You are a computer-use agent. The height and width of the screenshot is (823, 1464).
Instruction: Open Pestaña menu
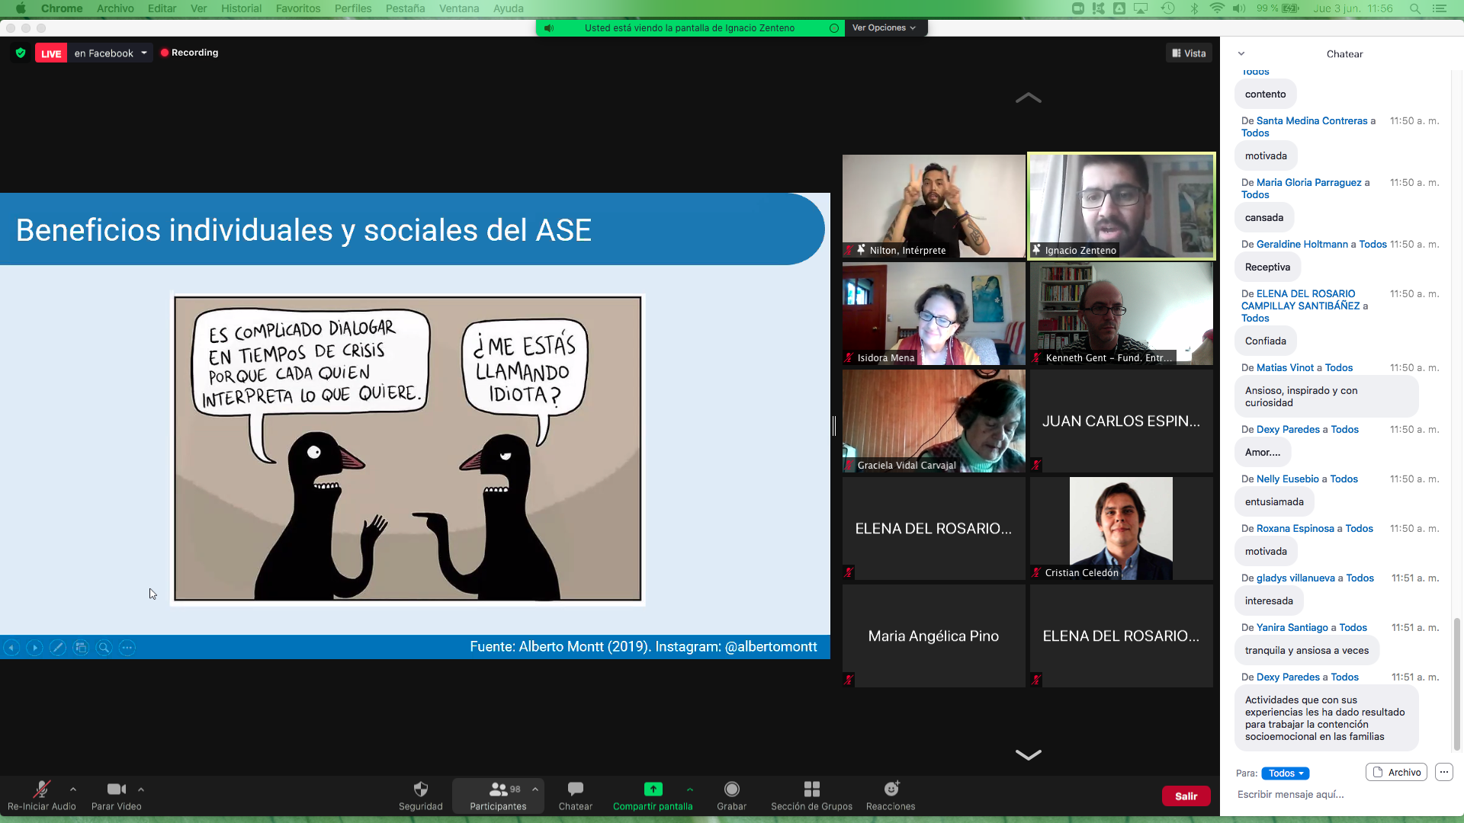[x=405, y=8]
